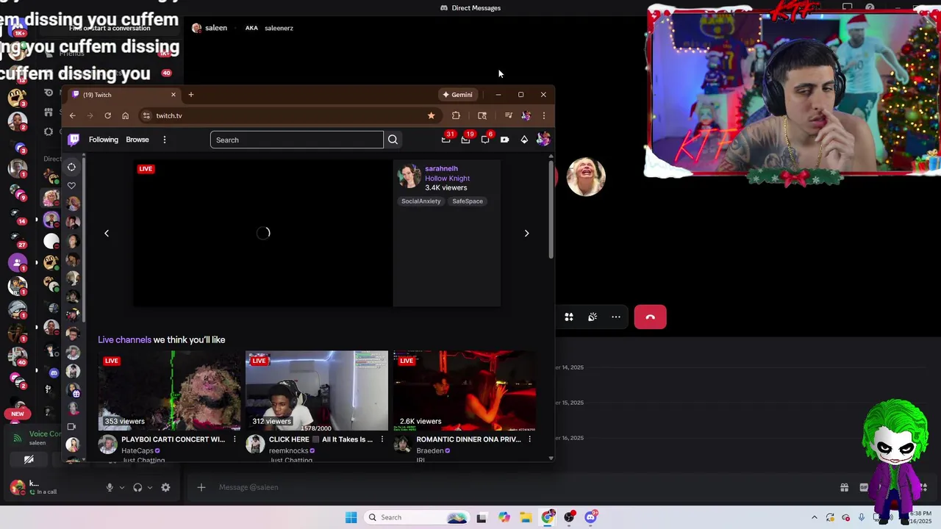Close the Twitch browser tab

173,95
